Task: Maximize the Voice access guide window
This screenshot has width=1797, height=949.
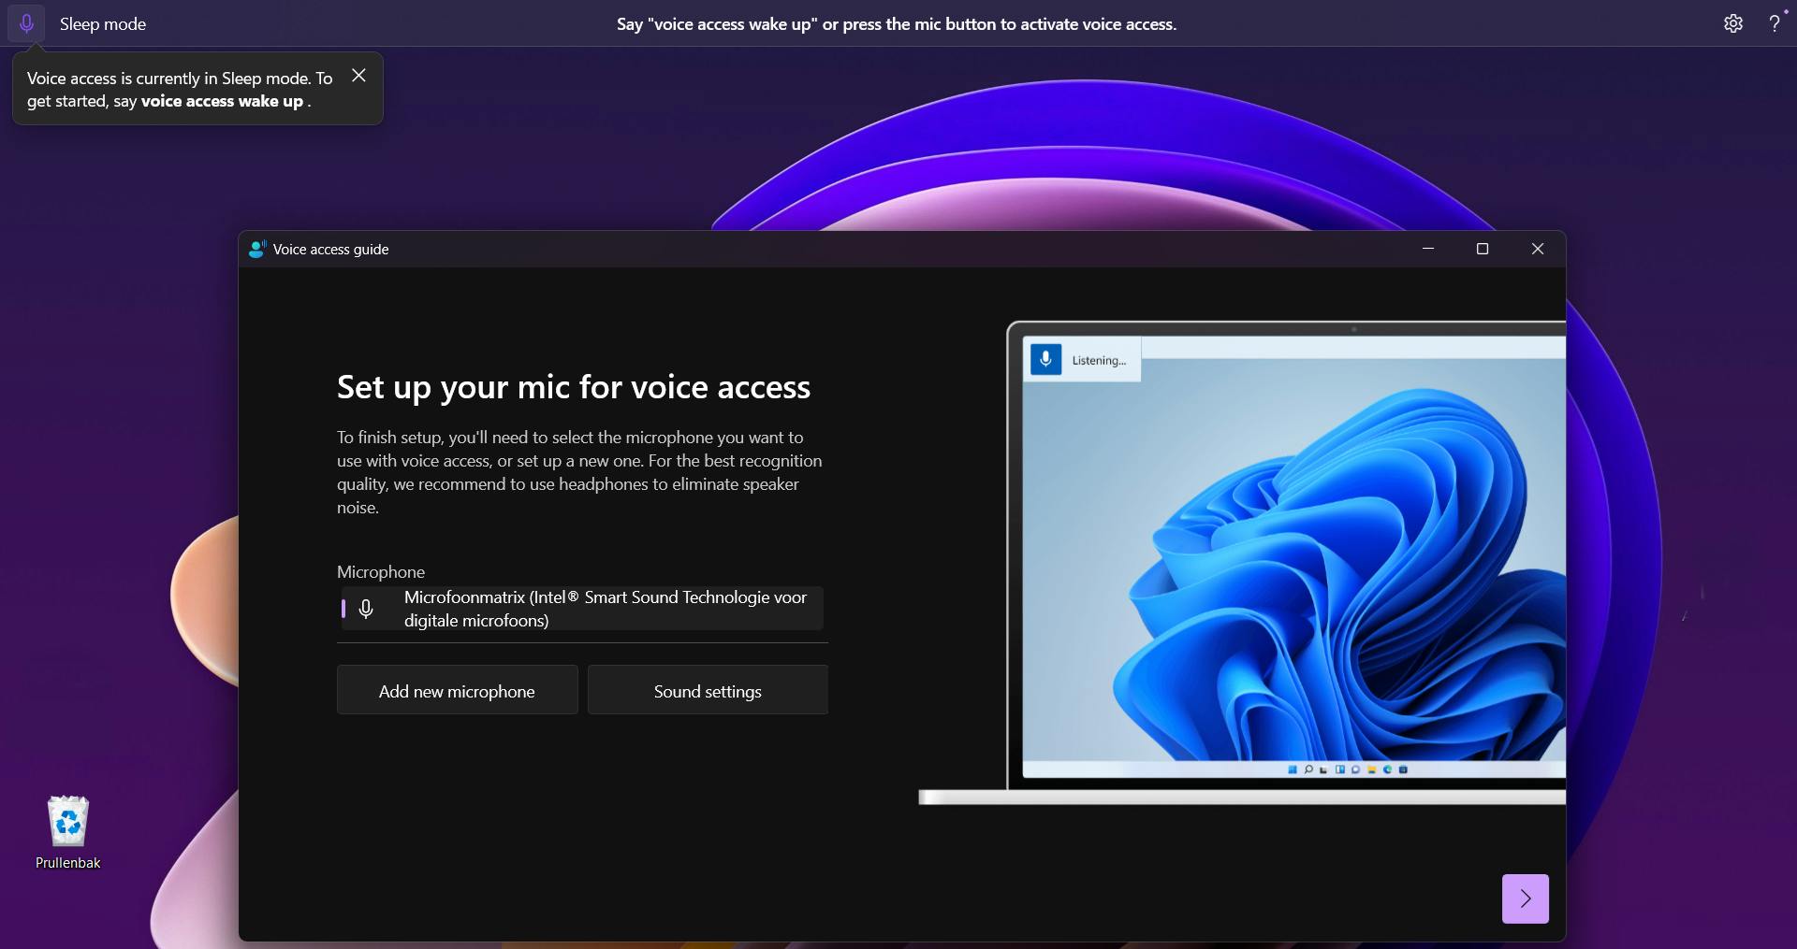Action: 1483,249
